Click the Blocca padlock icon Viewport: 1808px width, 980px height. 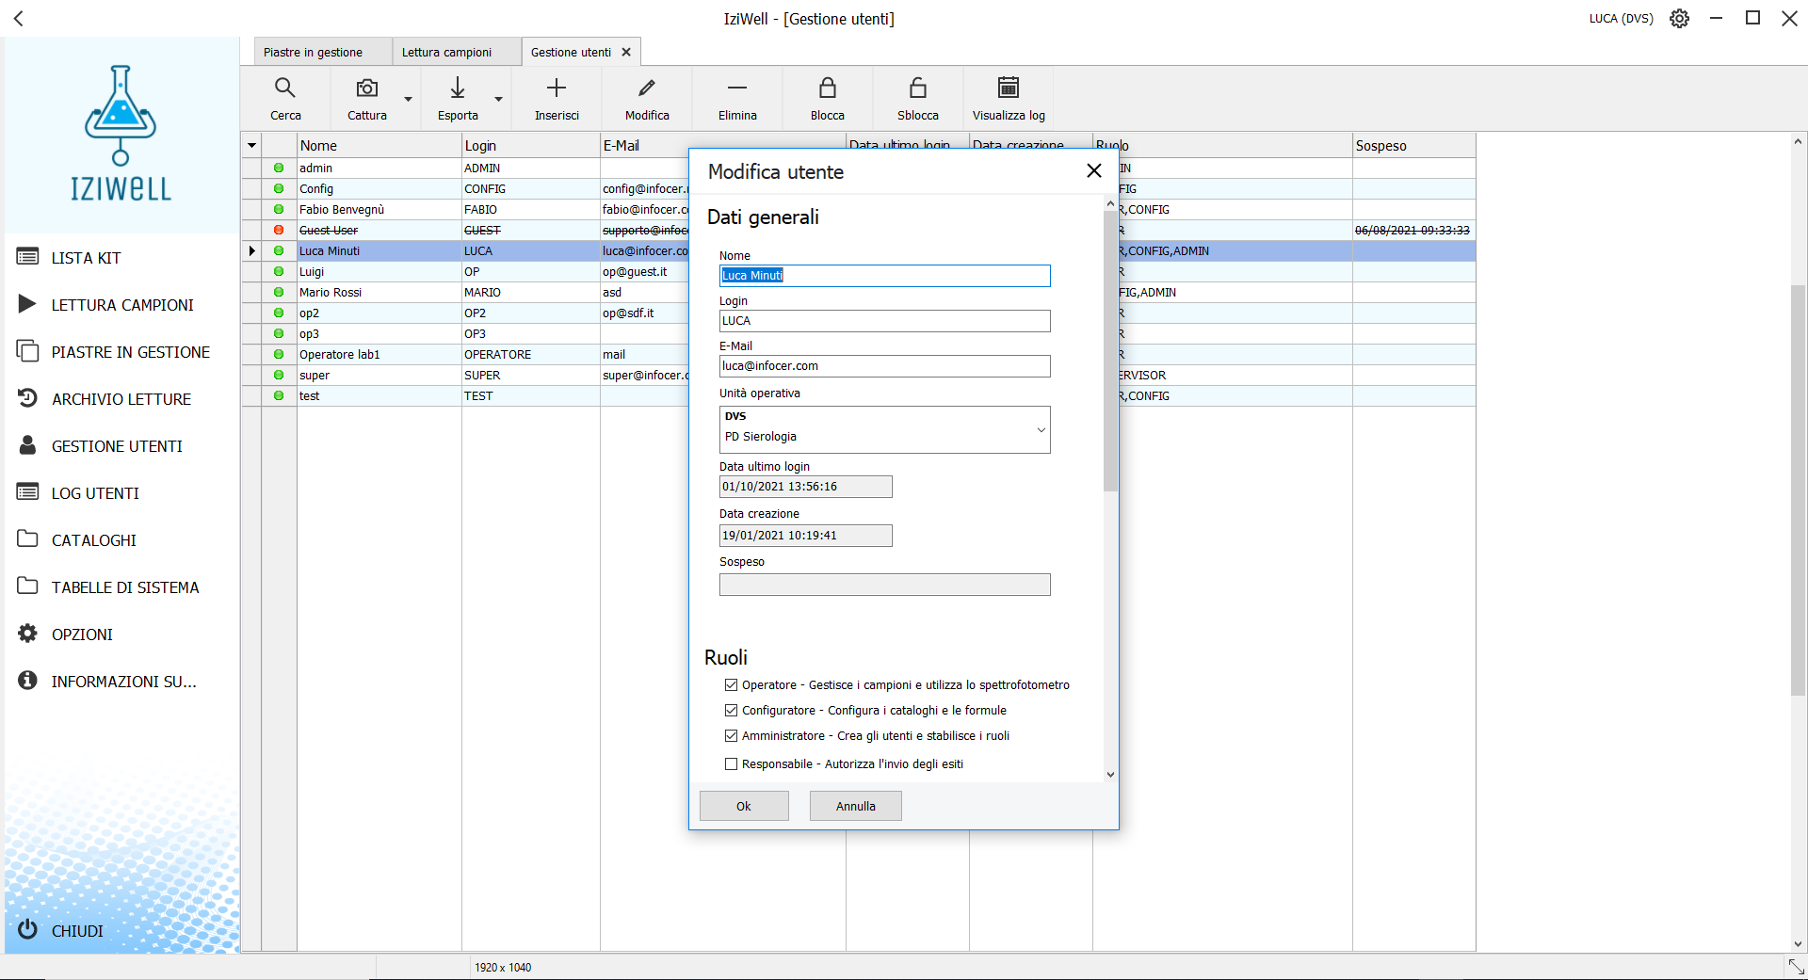coord(827,88)
